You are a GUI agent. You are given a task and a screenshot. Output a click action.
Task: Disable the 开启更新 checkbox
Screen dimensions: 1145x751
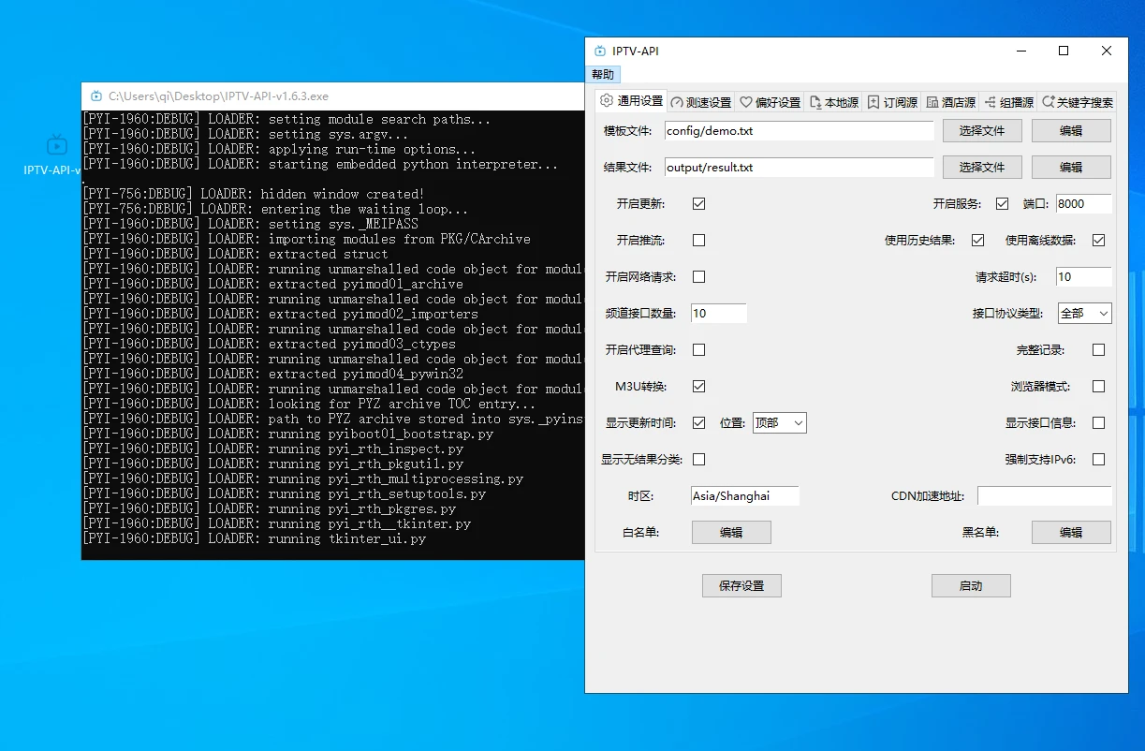tap(698, 203)
